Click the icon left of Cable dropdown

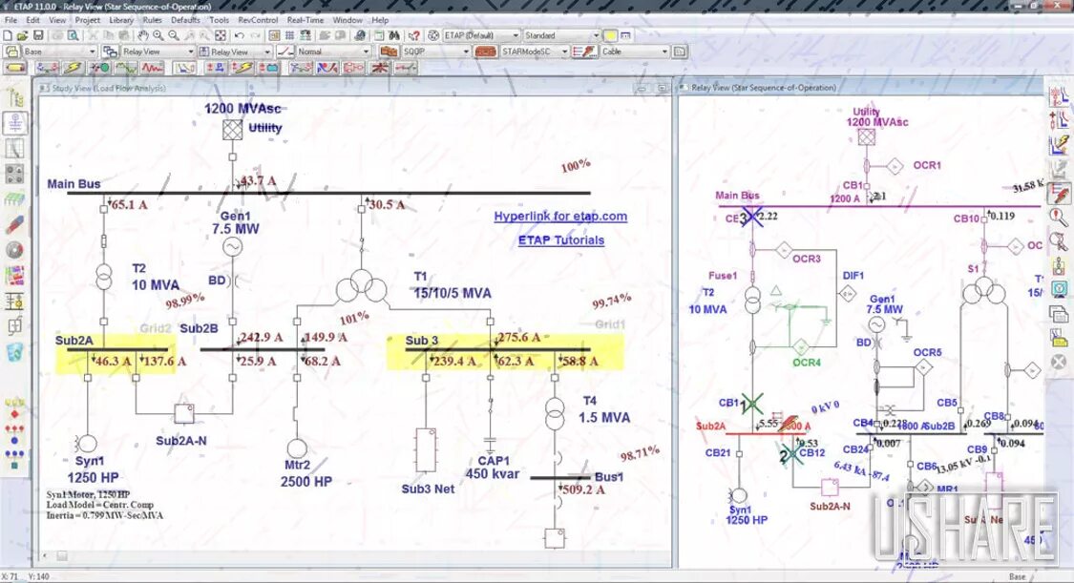coord(585,52)
